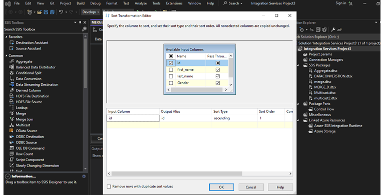Collapse the Favorites toolbox group
Viewport: 388px width, 195px height.
pyautogui.click(x=6, y=37)
